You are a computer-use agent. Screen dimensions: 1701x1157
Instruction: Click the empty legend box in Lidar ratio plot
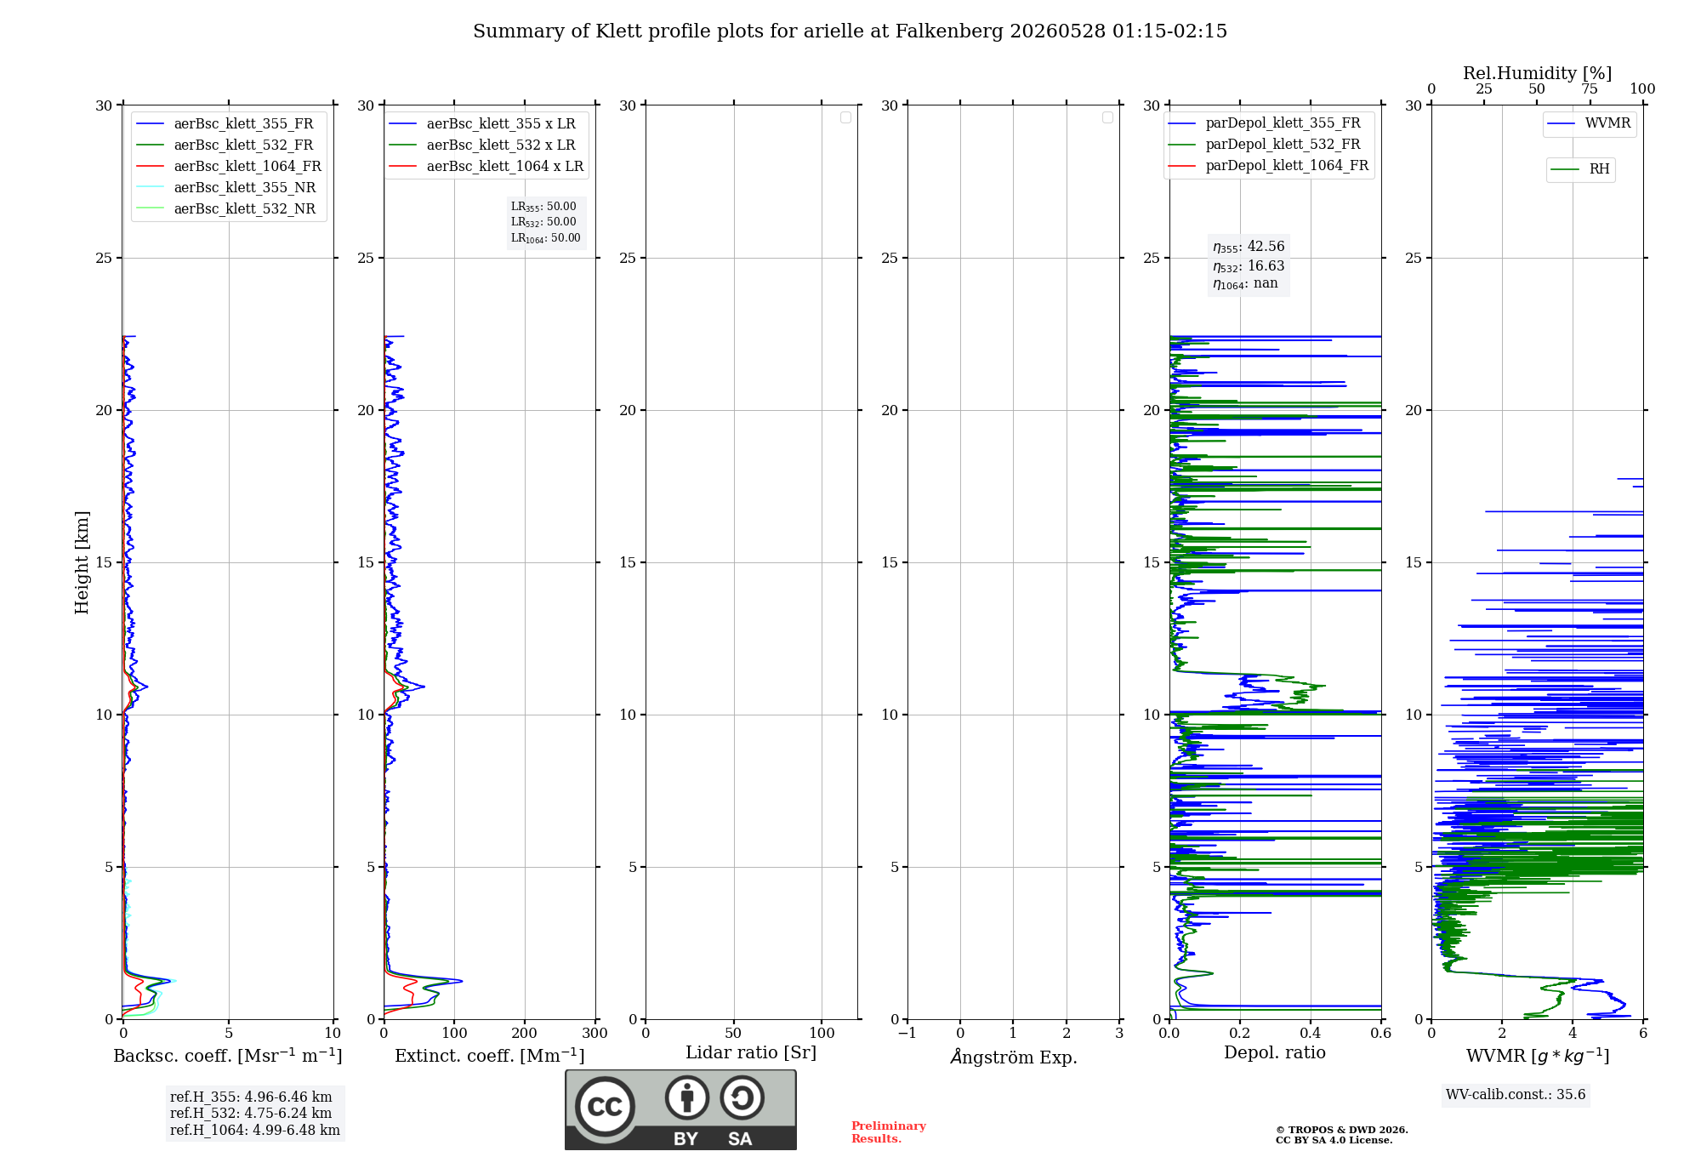845,117
